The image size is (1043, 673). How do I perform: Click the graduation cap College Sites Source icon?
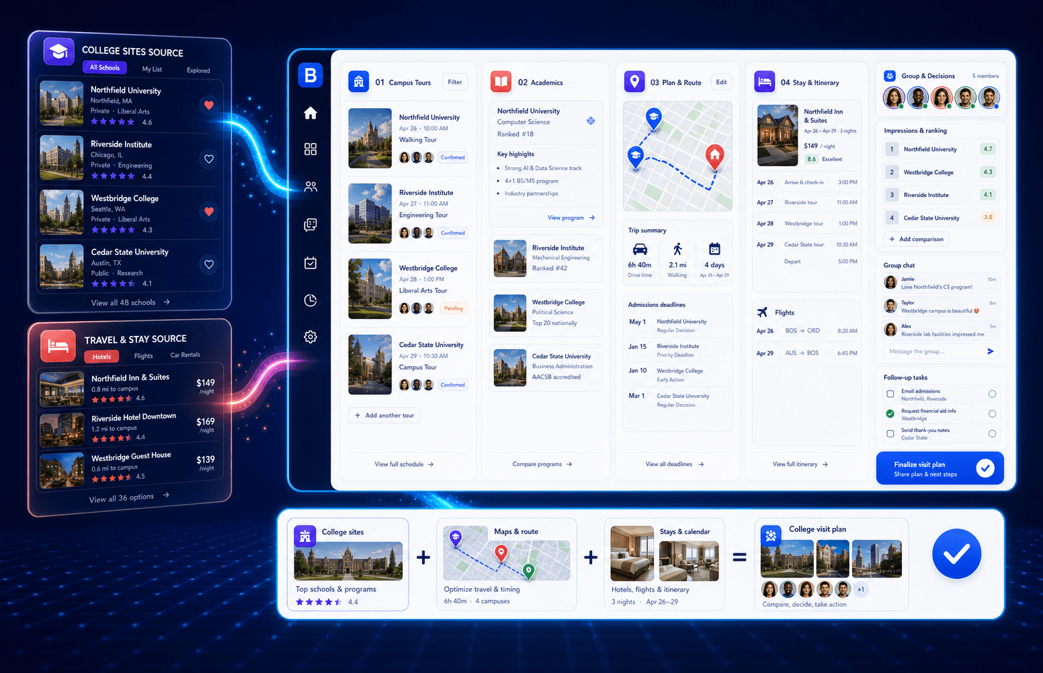pyautogui.click(x=59, y=51)
